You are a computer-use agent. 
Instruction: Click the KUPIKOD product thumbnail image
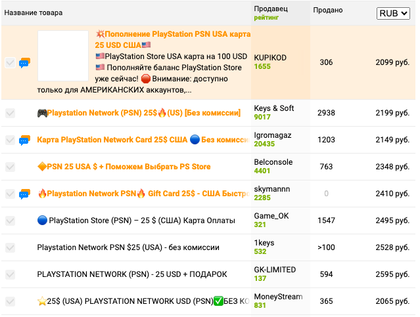pos(63,56)
